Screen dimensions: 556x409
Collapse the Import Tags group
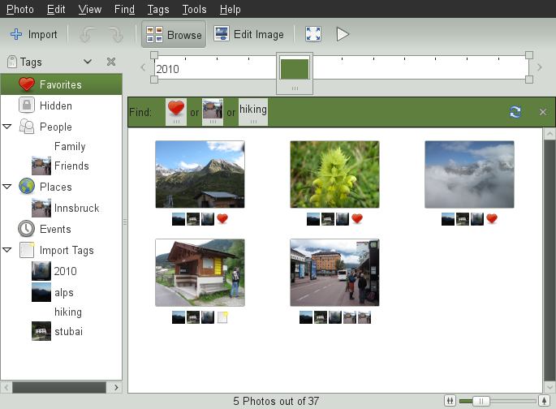point(7,250)
